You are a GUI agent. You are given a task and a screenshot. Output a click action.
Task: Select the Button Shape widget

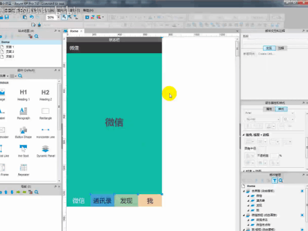tap(23, 132)
